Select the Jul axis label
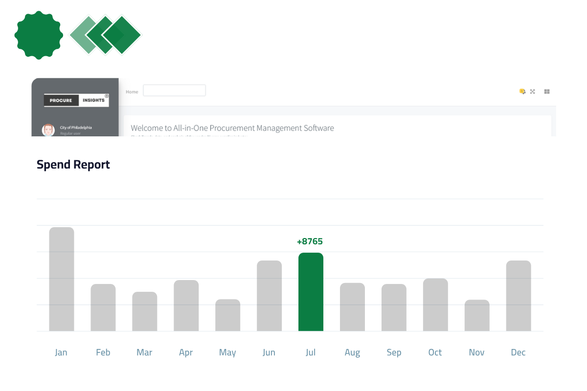Screen dimensions: 587x391 [x=311, y=352]
